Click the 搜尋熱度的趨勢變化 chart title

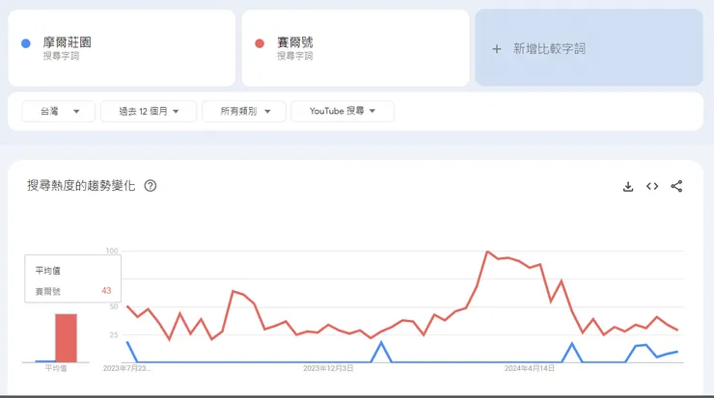point(81,186)
